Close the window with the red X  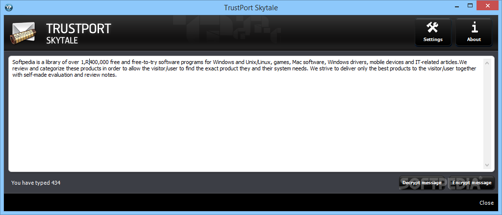pyautogui.click(x=487, y=5)
